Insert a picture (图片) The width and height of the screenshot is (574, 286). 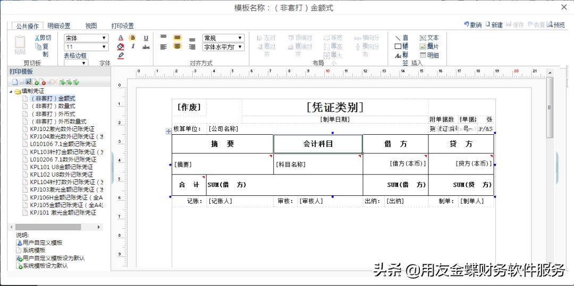click(x=429, y=46)
